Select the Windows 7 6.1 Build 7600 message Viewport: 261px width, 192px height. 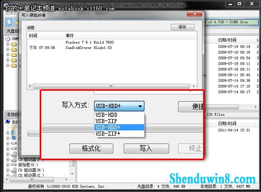pos(90,42)
